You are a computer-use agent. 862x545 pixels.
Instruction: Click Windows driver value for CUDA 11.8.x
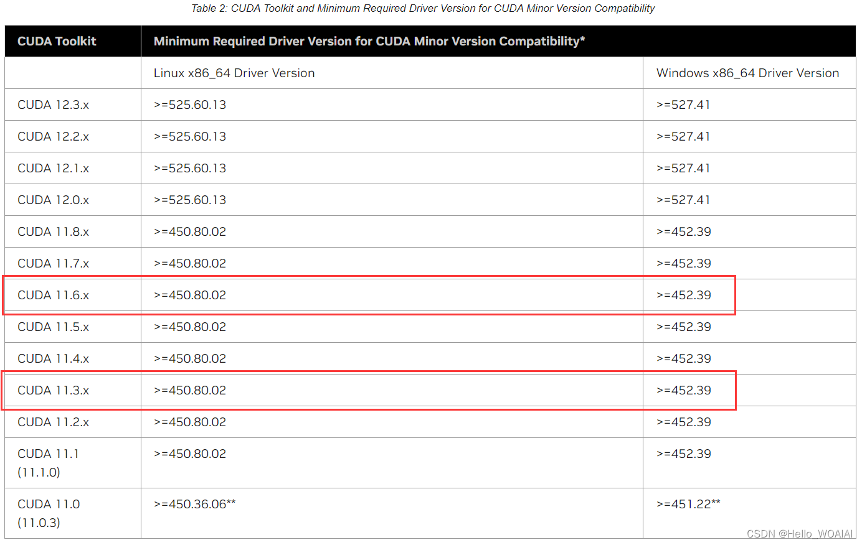[684, 232]
